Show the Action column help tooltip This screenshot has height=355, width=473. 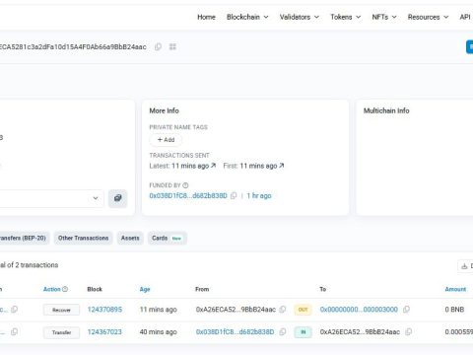[65, 289]
